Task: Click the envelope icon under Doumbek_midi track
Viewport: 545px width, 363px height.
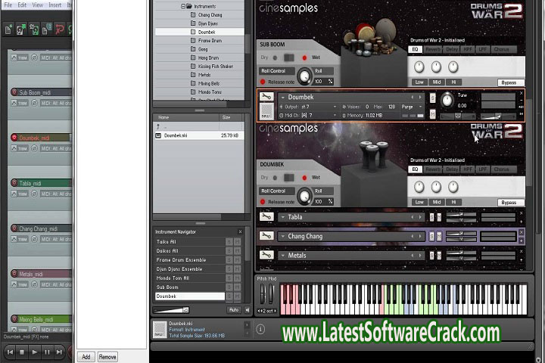Action: tap(14, 148)
